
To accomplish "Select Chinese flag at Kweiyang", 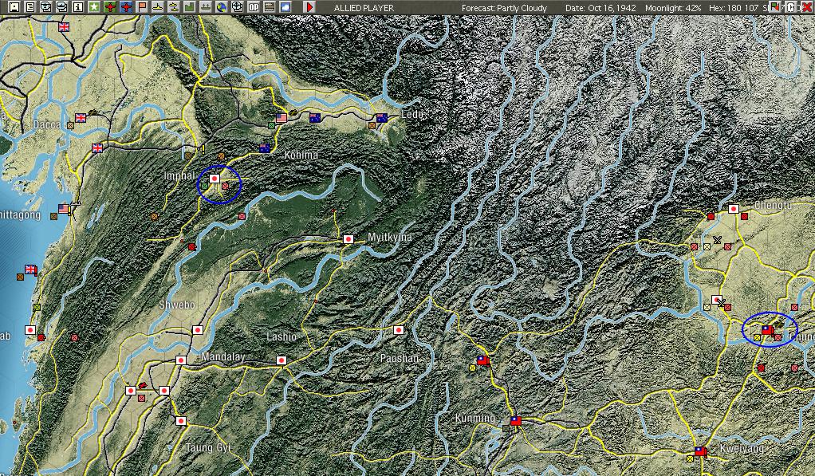I will click(x=701, y=451).
